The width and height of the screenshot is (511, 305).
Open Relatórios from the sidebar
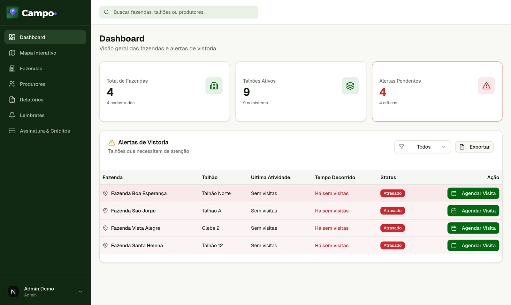(45, 100)
